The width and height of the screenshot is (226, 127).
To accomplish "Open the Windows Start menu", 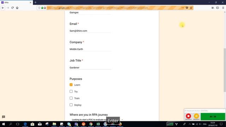I will (4, 124).
